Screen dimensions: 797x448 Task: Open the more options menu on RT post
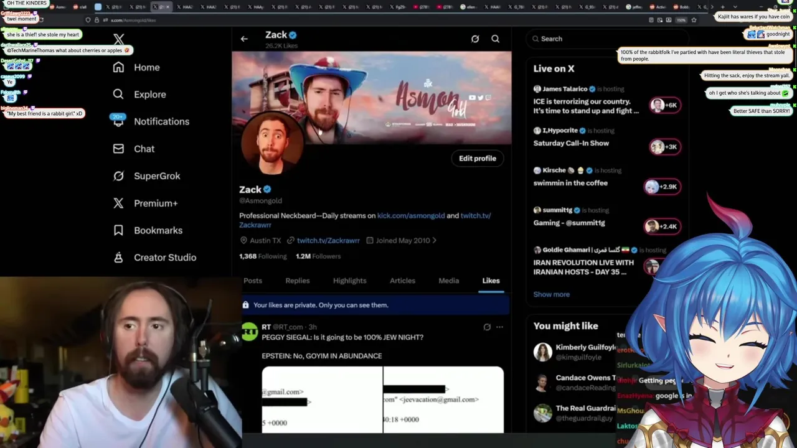(x=499, y=327)
